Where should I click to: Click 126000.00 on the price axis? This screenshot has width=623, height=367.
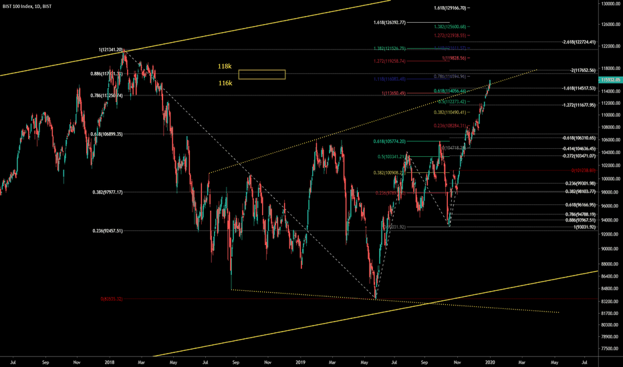coord(611,24)
